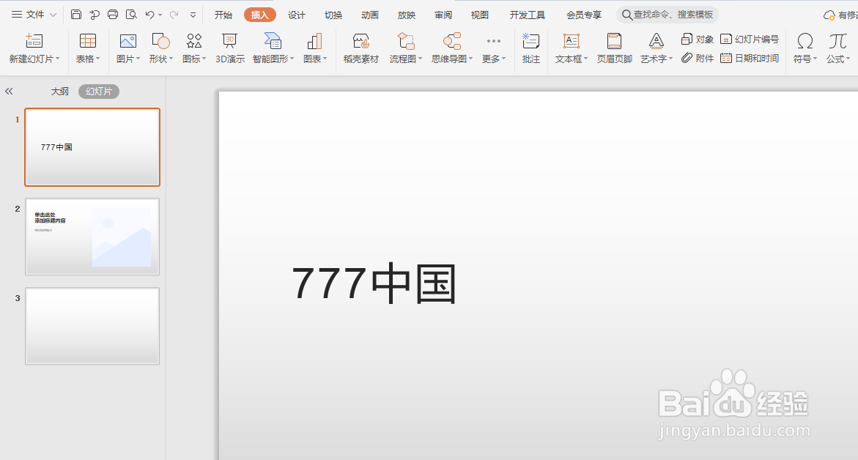
Task: Open the 页眉页脚 header and footer dialog
Action: pos(614,48)
